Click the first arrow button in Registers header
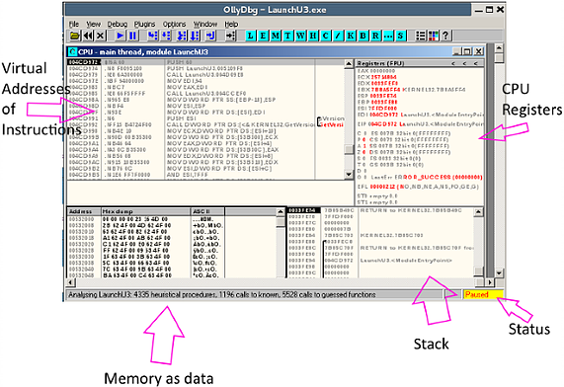The height and width of the screenshot is (387, 564). tap(453, 63)
